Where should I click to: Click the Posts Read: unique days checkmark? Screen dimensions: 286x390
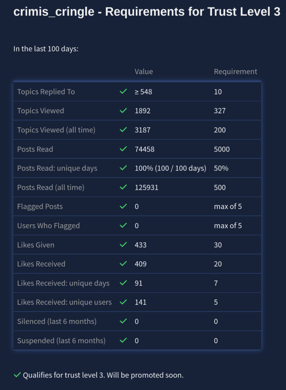123,168
